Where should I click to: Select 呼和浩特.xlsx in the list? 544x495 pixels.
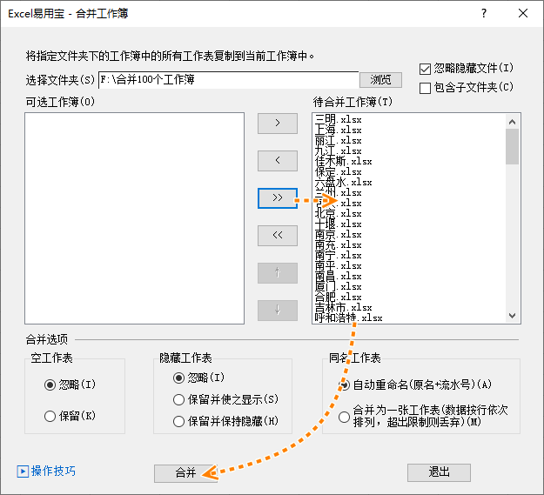click(x=349, y=318)
